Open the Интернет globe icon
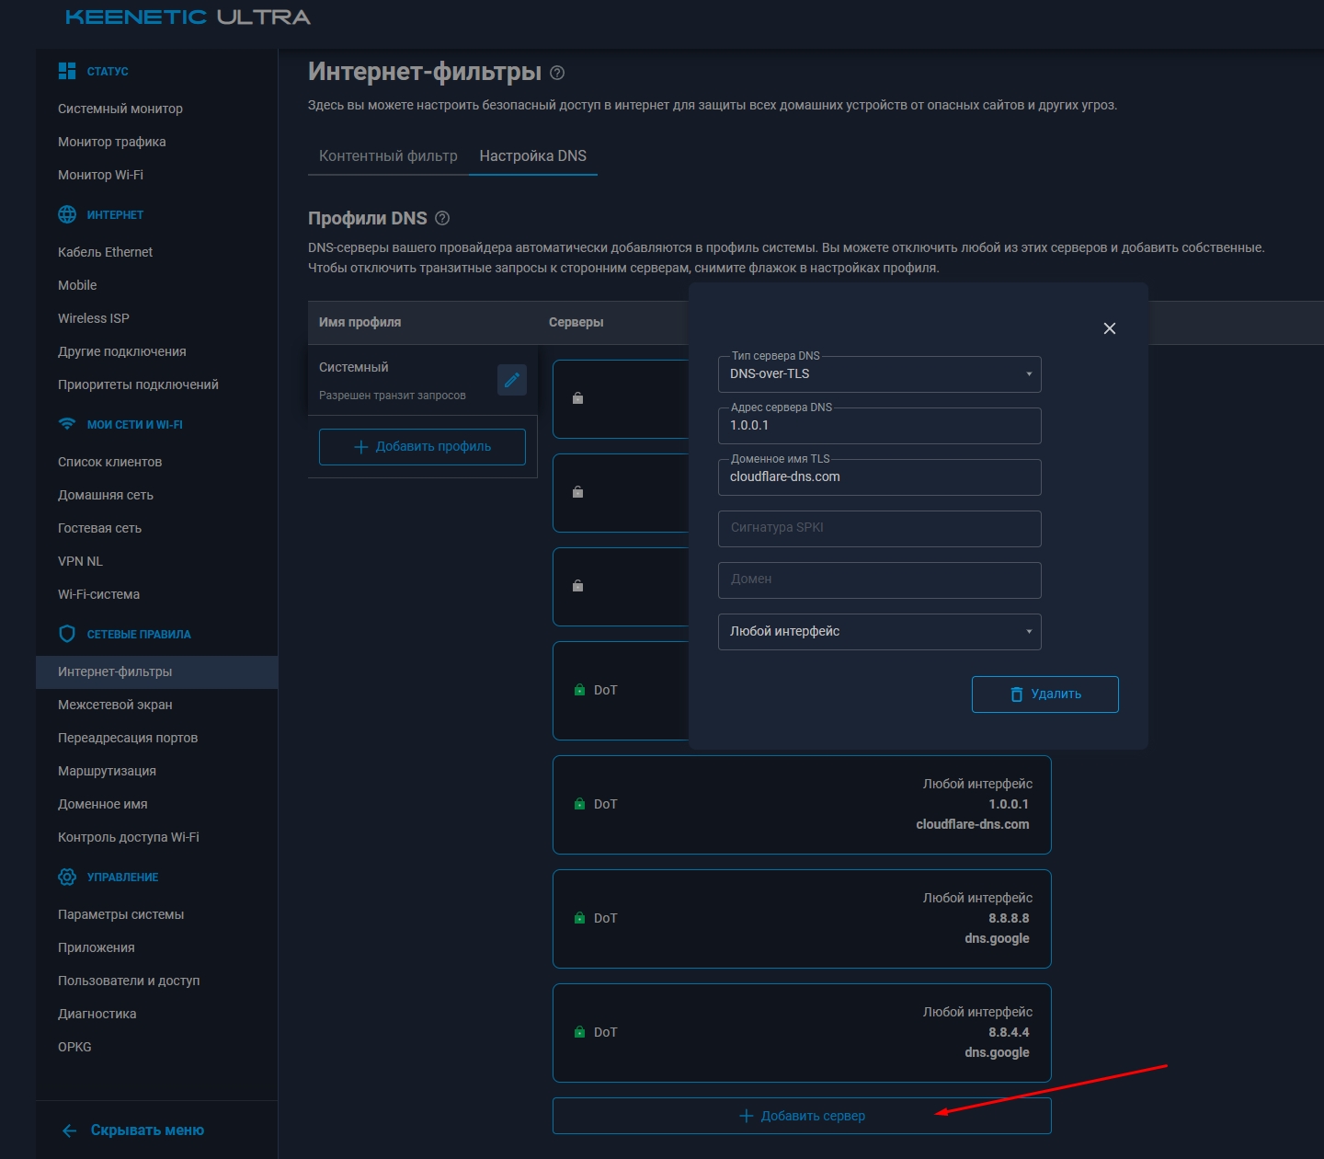The width and height of the screenshot is (1324, 1159). (x=65, y=213)
